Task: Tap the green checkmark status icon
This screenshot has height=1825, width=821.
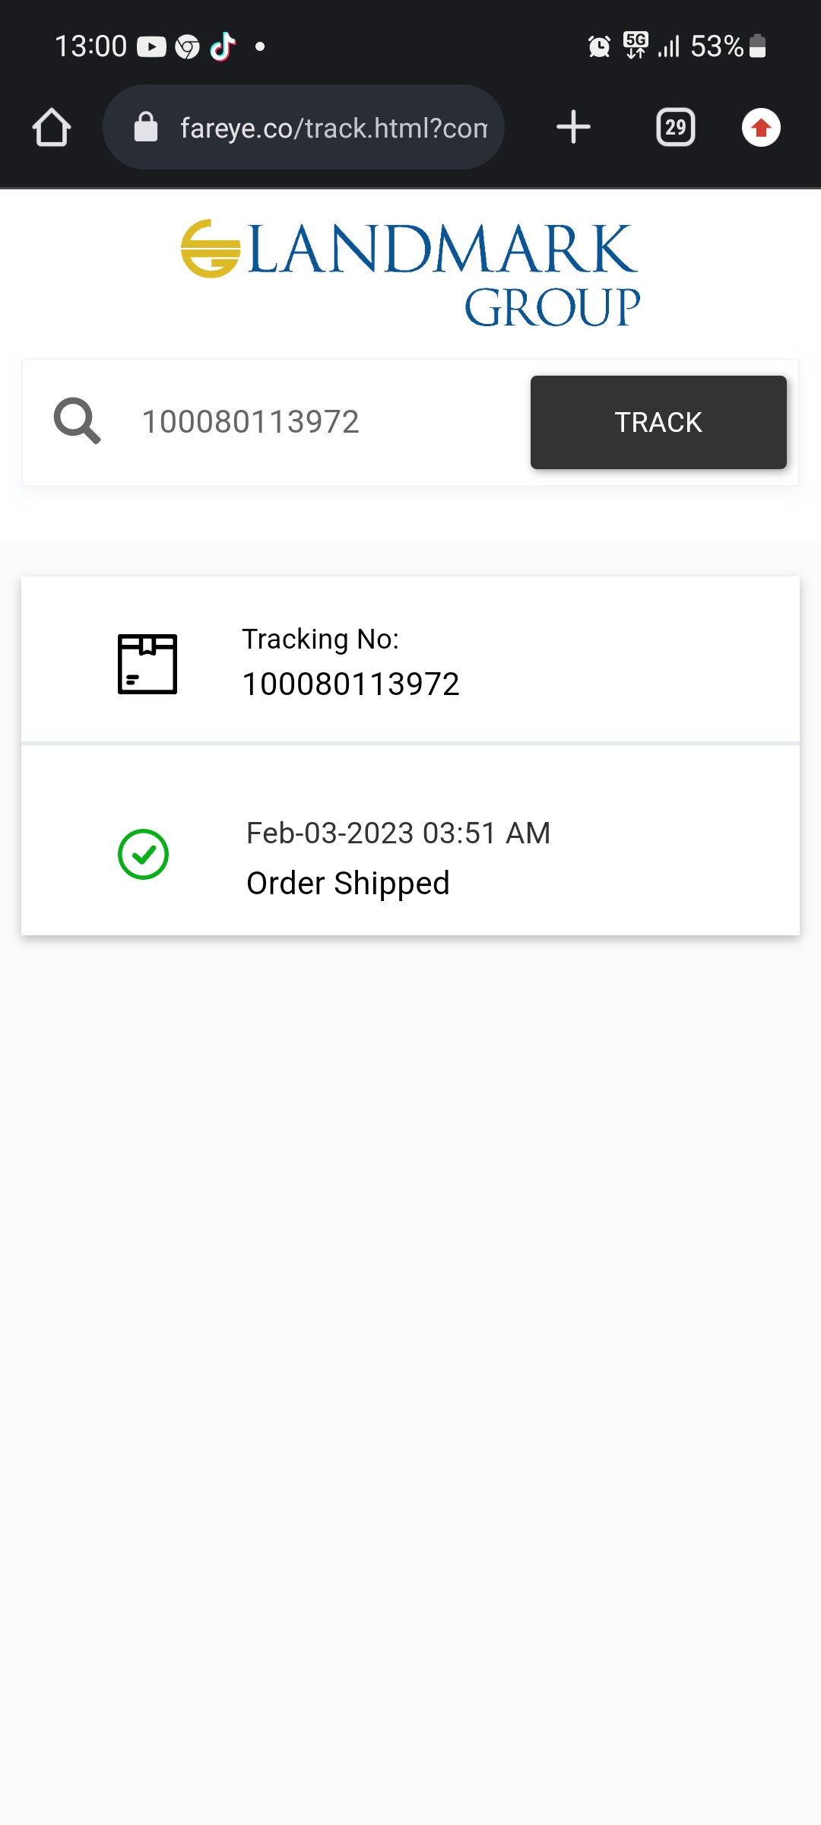Action: pyautogui.click(x=143, y=854)
